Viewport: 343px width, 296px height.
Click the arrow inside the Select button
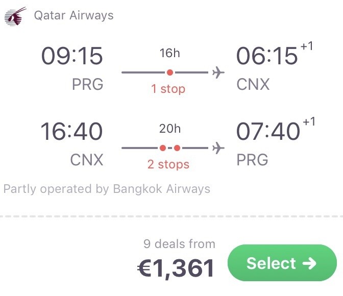click(309, 263)
